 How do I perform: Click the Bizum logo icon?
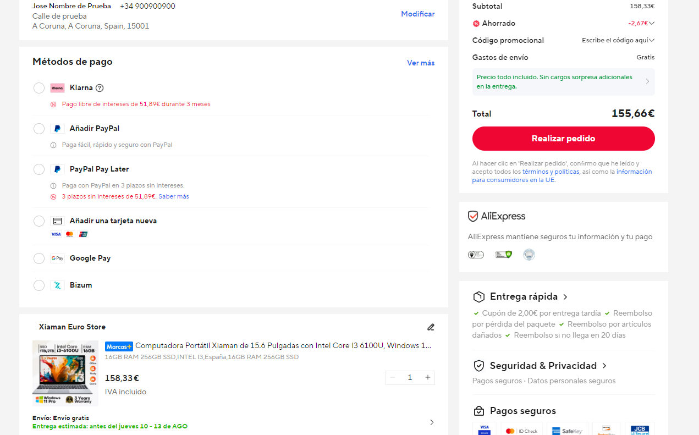coord(57,285)
